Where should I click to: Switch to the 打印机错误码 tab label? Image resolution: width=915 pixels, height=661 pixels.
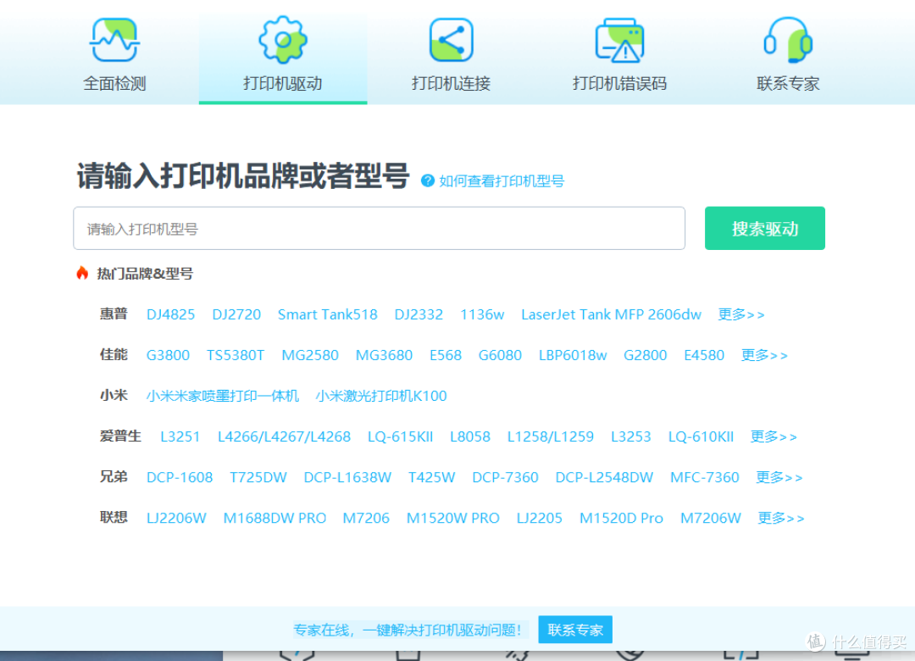point(619,84)
